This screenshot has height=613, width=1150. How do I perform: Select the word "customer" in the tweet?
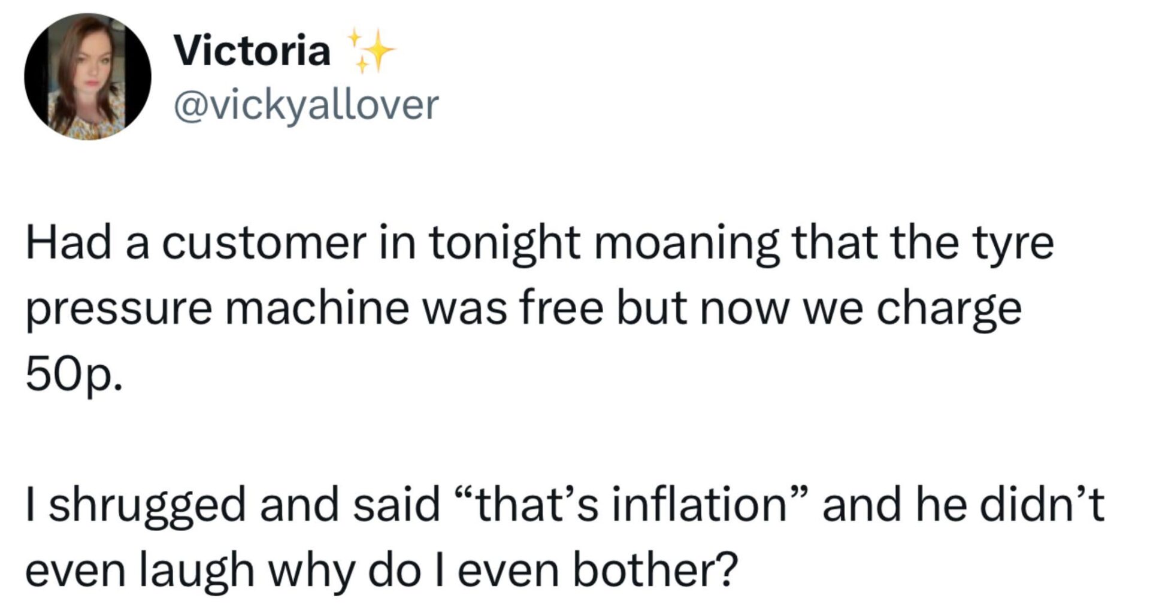pyautogui.click(x=264, y=244)
